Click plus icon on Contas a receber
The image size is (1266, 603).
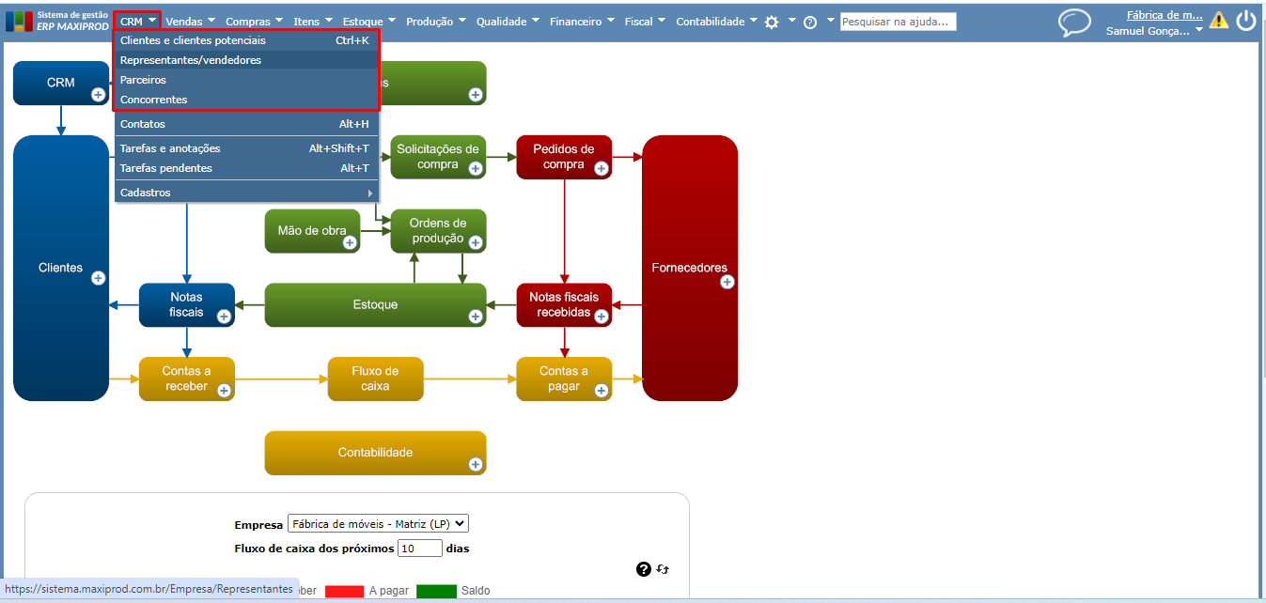[224, 390]
